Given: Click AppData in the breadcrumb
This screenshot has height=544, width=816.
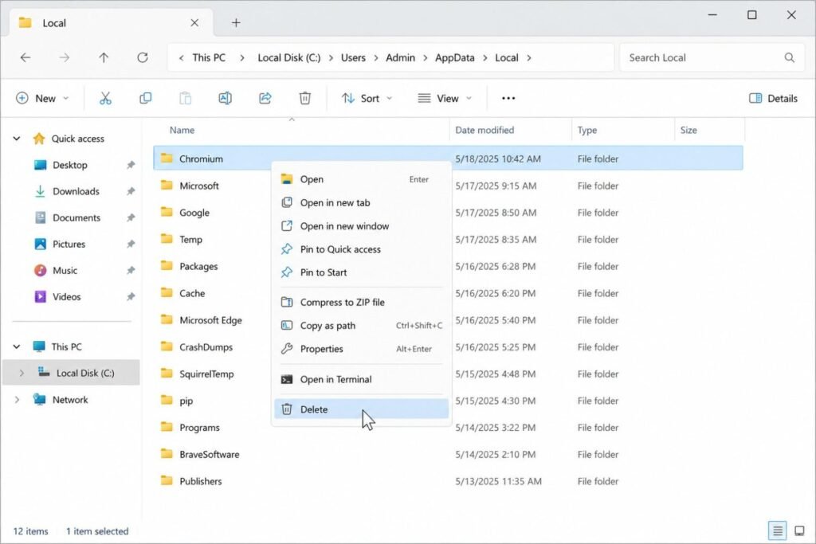Looking at the screenshot, I should (454, 57).
